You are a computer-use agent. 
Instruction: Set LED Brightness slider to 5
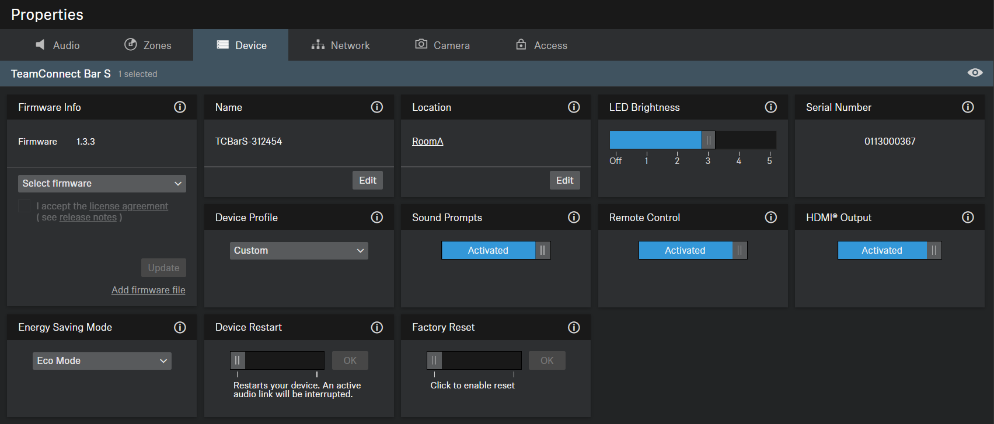769,141
